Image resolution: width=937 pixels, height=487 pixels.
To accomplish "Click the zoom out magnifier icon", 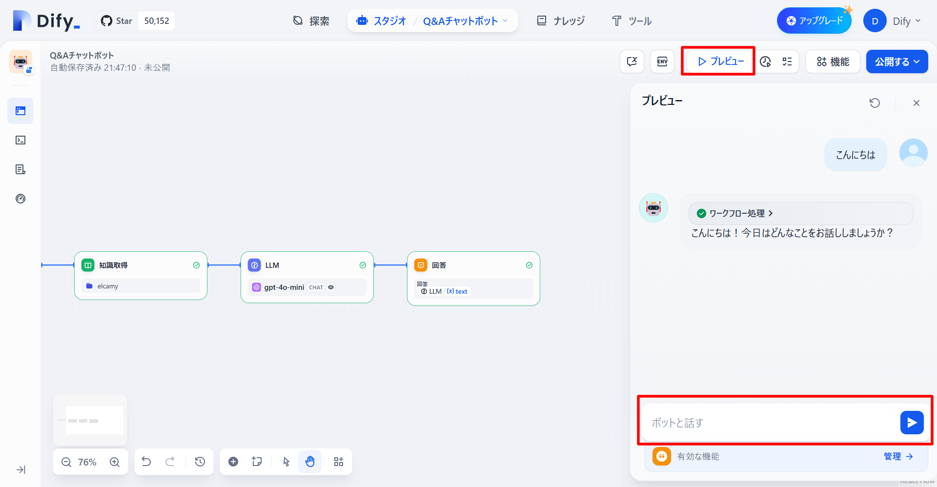I will pos(66,462).
